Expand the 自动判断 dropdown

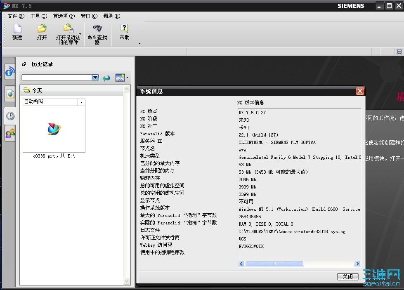[81, 102]
